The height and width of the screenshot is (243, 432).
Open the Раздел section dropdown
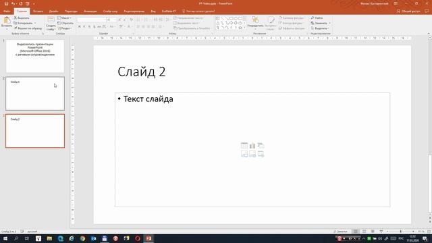pos(65,28)
